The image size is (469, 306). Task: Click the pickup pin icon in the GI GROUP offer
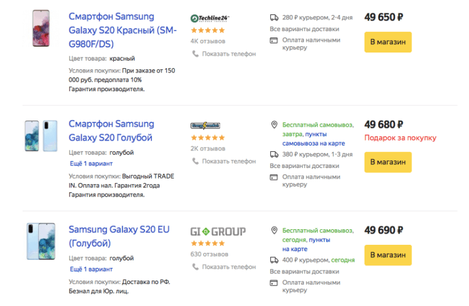point(274,230)
